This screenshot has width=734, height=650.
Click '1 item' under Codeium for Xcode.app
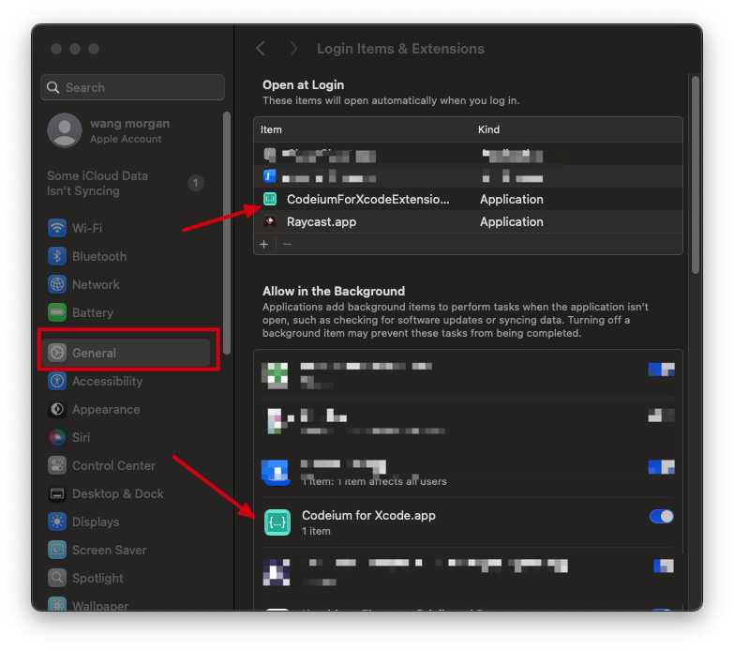[x=316, y=531]
